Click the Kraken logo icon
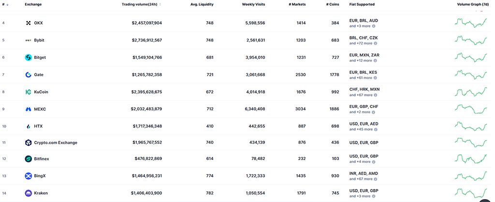The height and width of the screenshot is (202, 495). [x=28, y=193]
